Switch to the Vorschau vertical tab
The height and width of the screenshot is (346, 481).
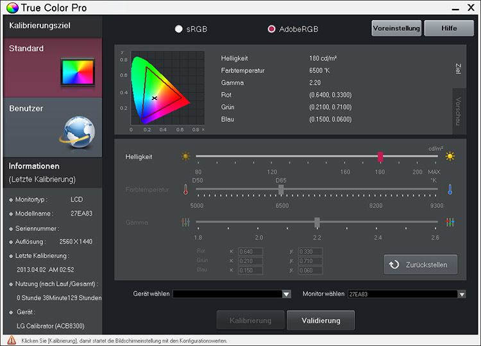click(x=459, y=111)
